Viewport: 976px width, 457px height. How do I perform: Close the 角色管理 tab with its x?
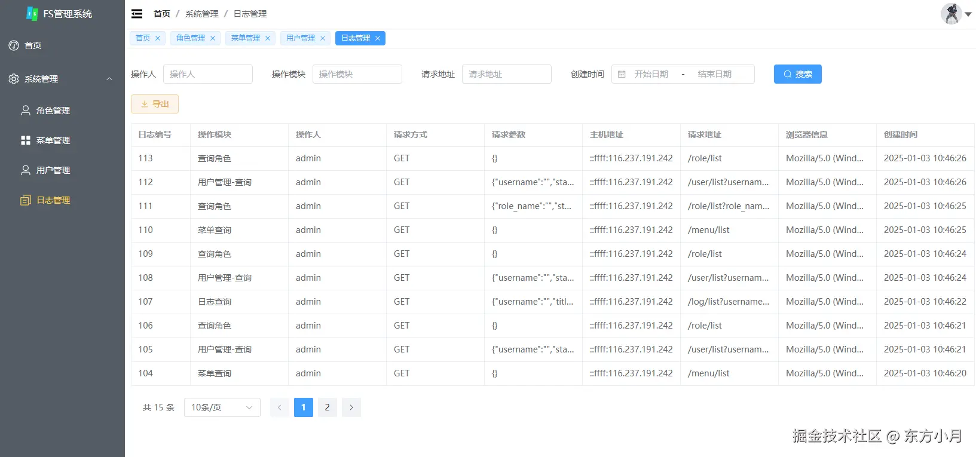coord(213,38)
